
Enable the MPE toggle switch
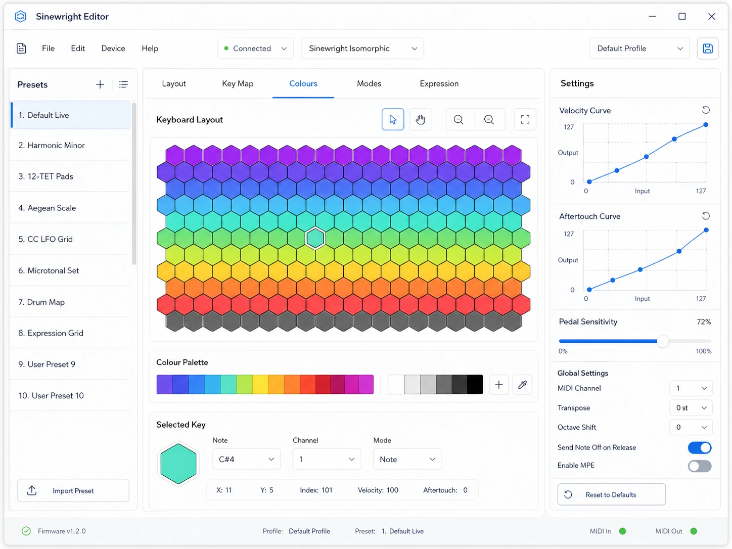pyautogui.click(x=700, y=466)
